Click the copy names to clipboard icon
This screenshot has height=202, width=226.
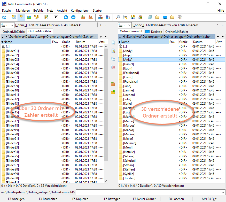(140, 18)
